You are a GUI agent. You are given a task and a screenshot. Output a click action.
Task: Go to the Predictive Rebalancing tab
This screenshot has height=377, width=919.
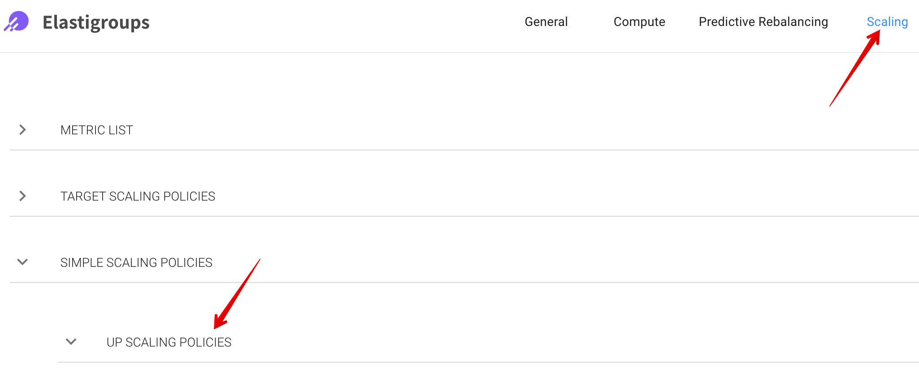tap(763, 21)
